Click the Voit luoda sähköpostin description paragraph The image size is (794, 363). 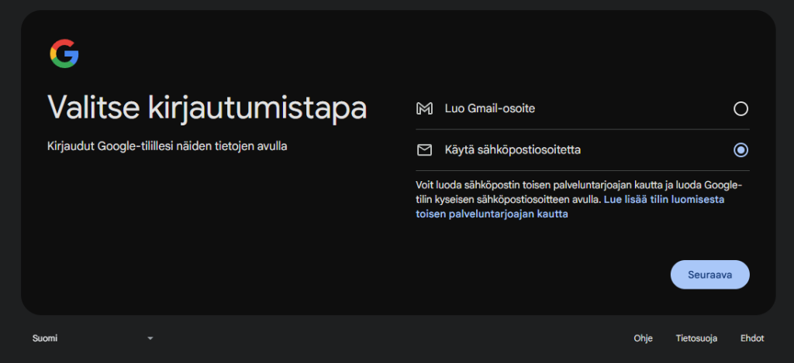click(543, 192)
